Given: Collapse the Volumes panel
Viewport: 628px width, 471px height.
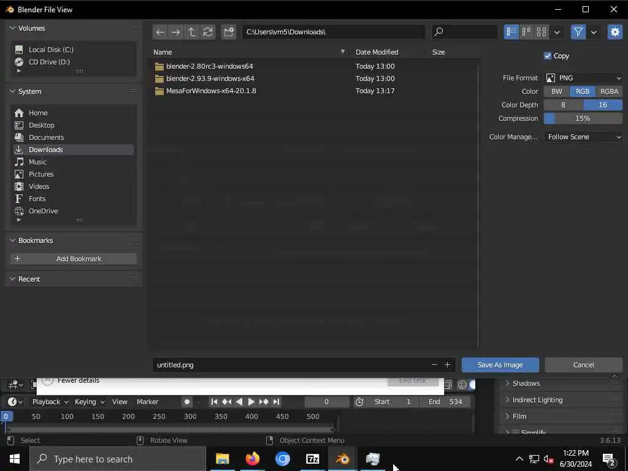Looking at the screenshot, I should (x=12, y=28).
